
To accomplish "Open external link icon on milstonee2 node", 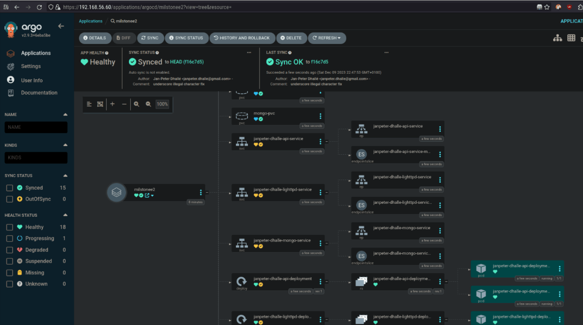I will pyautogui.click(x=147, y=195).
